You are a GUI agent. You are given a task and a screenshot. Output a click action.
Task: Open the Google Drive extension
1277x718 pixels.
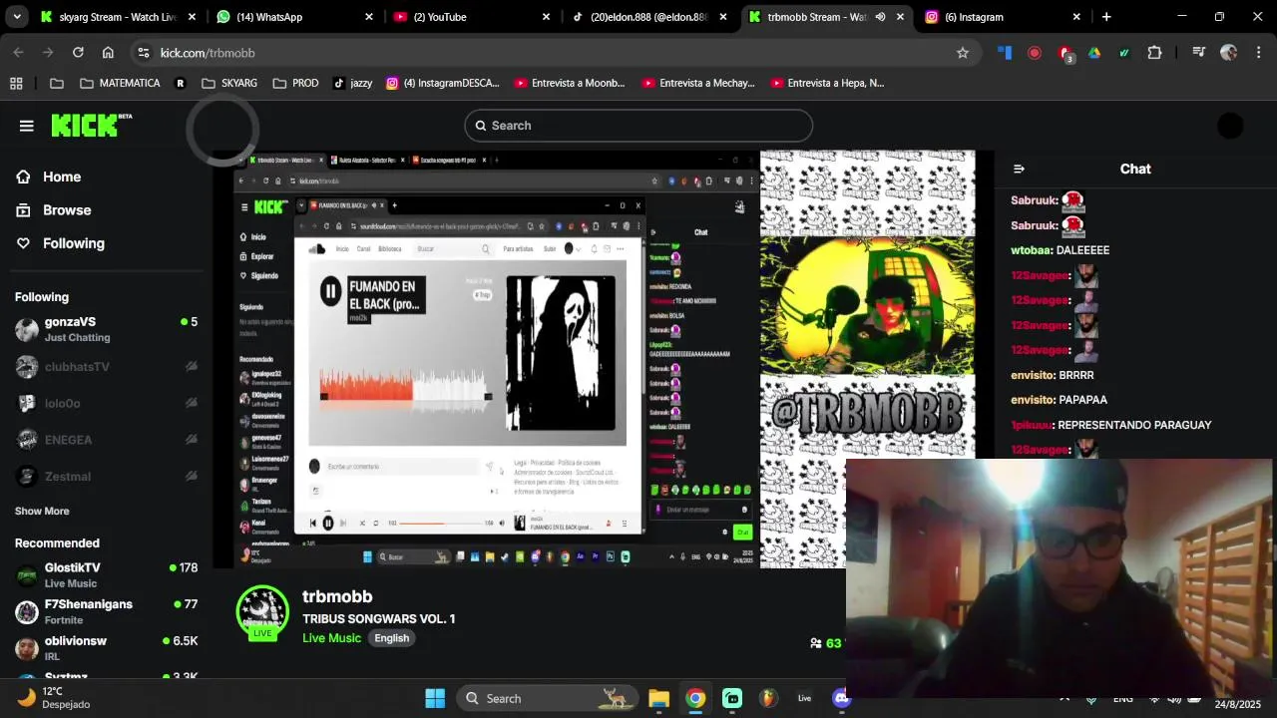click(x=1094, y=53)
